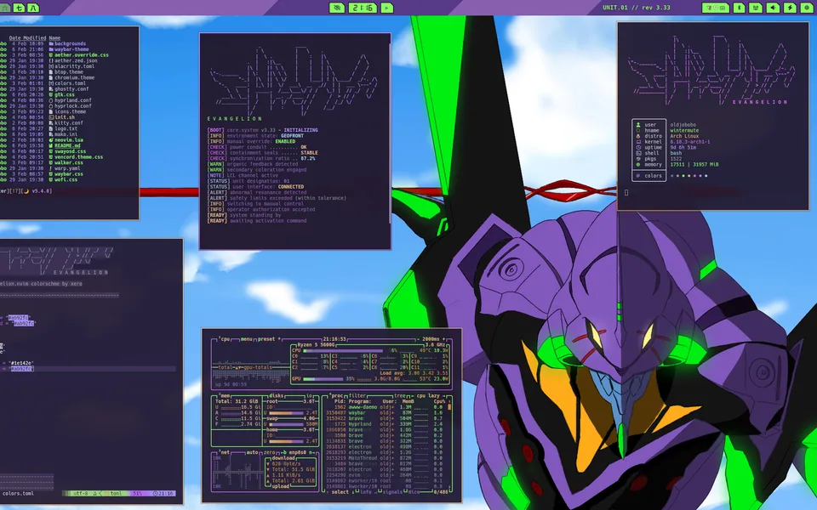This screenshot has height=510, width=817.
Task: Click the Lua icon next to neovim.lua
Action: pyautogui.click(x=51, y=140)
